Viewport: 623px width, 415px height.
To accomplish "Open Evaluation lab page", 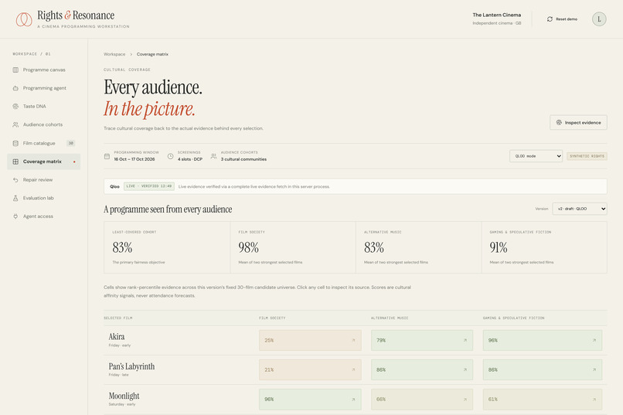I will (x=44, y=198).
